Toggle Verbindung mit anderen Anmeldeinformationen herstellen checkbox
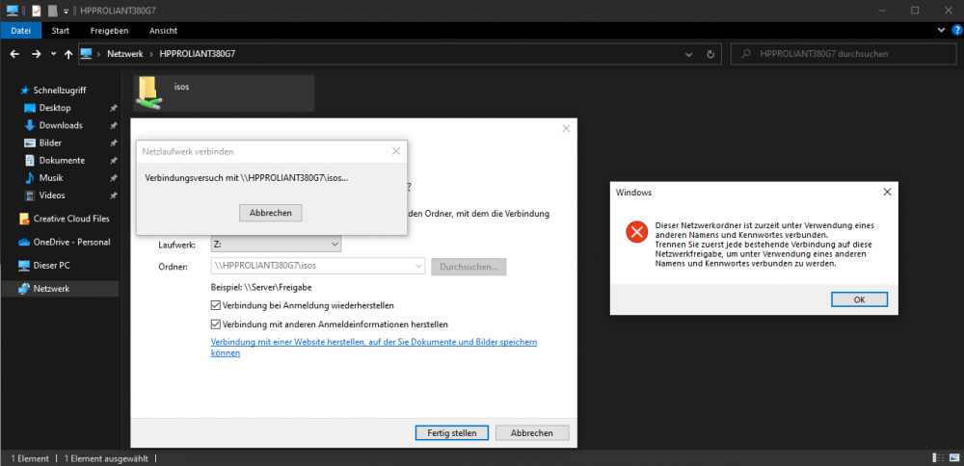The image size is (964, 466). [216, 324]
